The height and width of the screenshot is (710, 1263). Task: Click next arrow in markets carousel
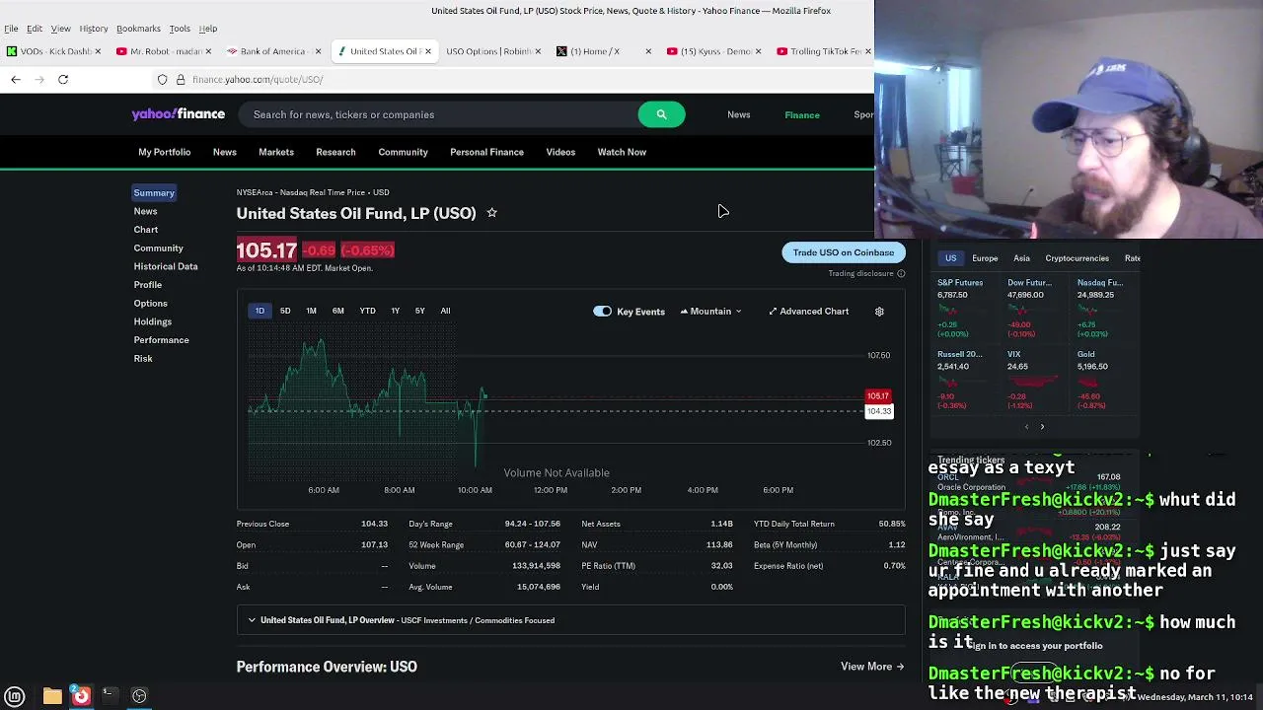pos(1042,427)
